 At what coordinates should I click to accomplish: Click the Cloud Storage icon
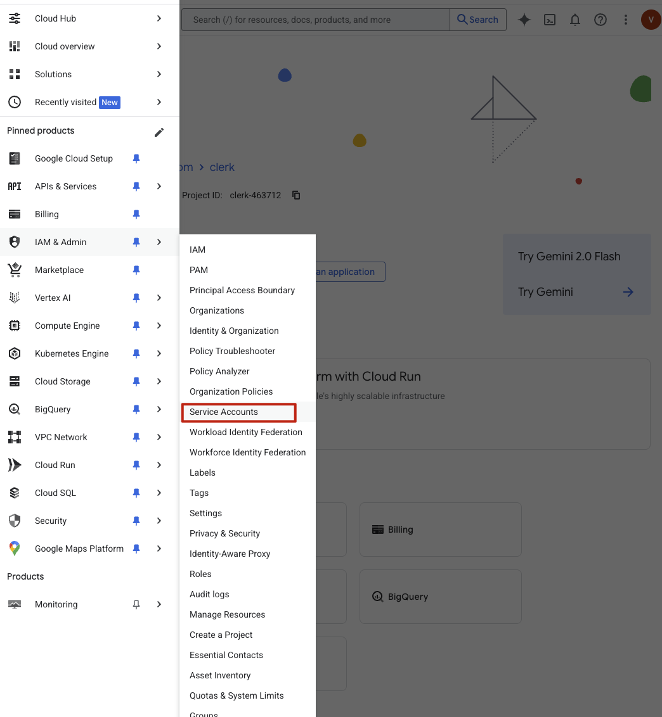(x=15, y=381)
